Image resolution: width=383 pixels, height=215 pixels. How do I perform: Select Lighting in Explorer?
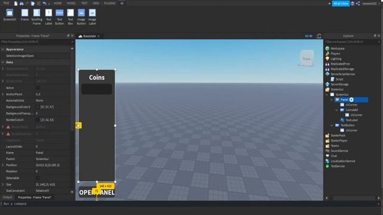(x=336, y=59)
